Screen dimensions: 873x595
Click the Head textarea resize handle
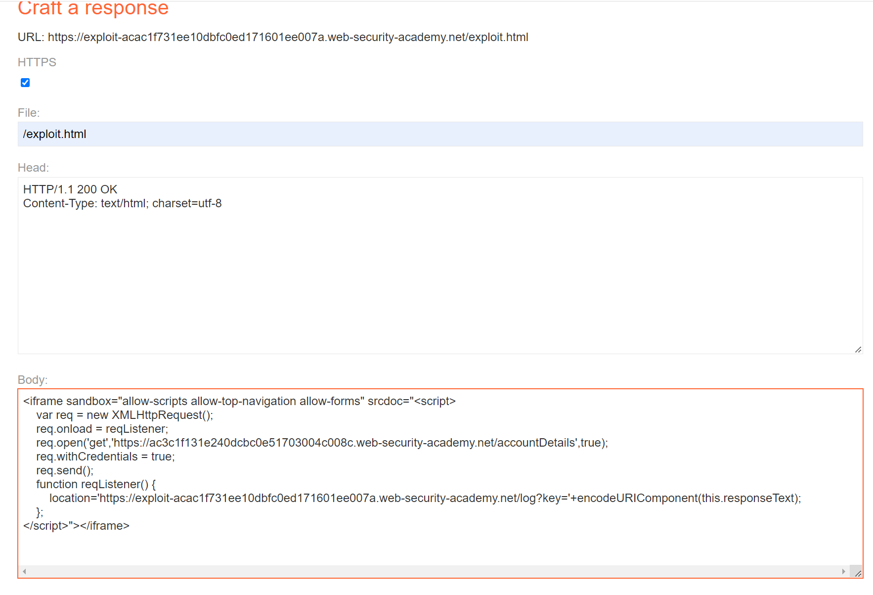pos(858,350)
